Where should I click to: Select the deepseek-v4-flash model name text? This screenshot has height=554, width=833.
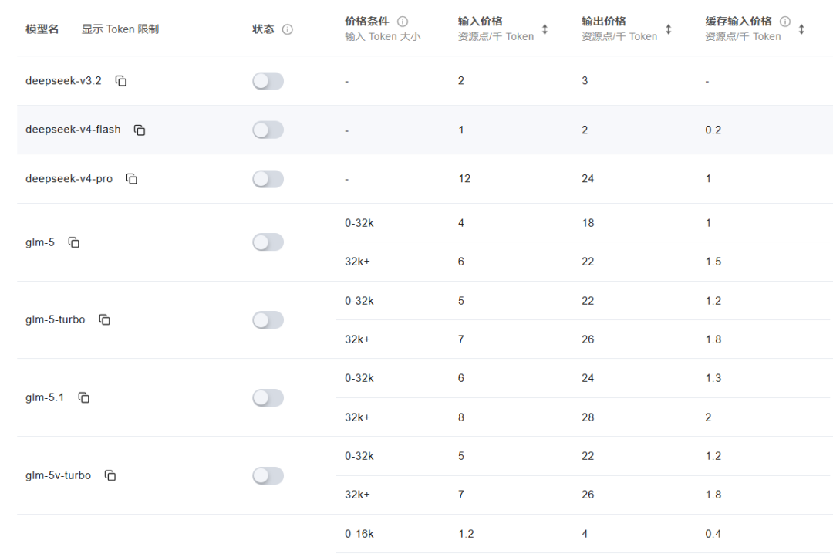click(x=73, y=130)
